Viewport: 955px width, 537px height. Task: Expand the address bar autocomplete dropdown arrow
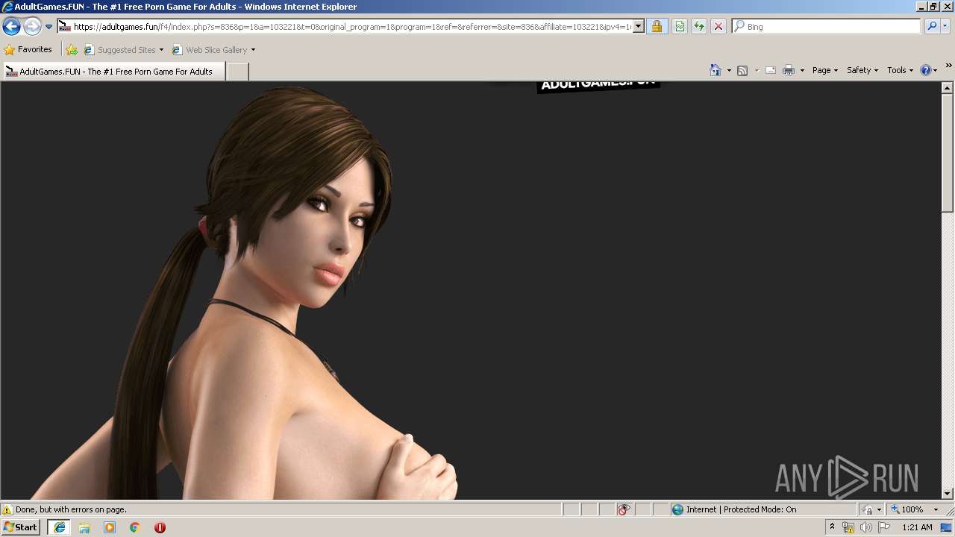[639, 27]
